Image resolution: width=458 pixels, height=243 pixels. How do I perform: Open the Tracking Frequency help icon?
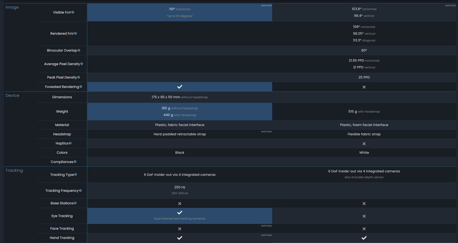coord(81,190)
